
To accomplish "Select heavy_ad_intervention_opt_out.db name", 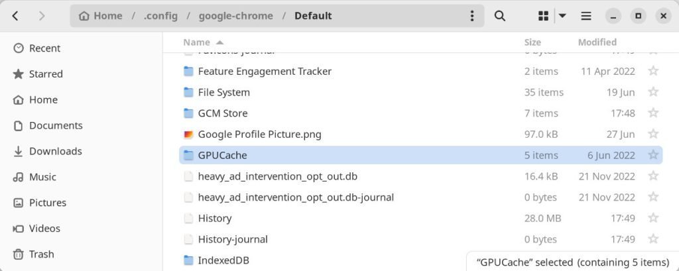I will pyautogui.click(x=278, y=176).
